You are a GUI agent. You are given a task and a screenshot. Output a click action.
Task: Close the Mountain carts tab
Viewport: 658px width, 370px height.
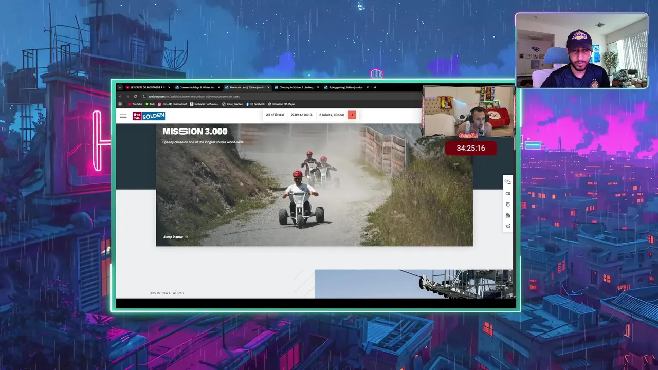click(268, 87)
